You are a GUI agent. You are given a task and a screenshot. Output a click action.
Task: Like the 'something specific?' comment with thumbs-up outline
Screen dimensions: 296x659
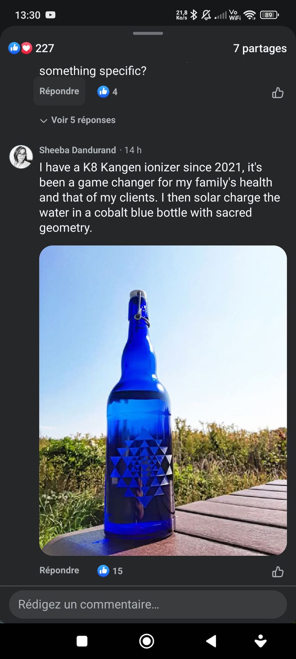[x=277, y=93]
